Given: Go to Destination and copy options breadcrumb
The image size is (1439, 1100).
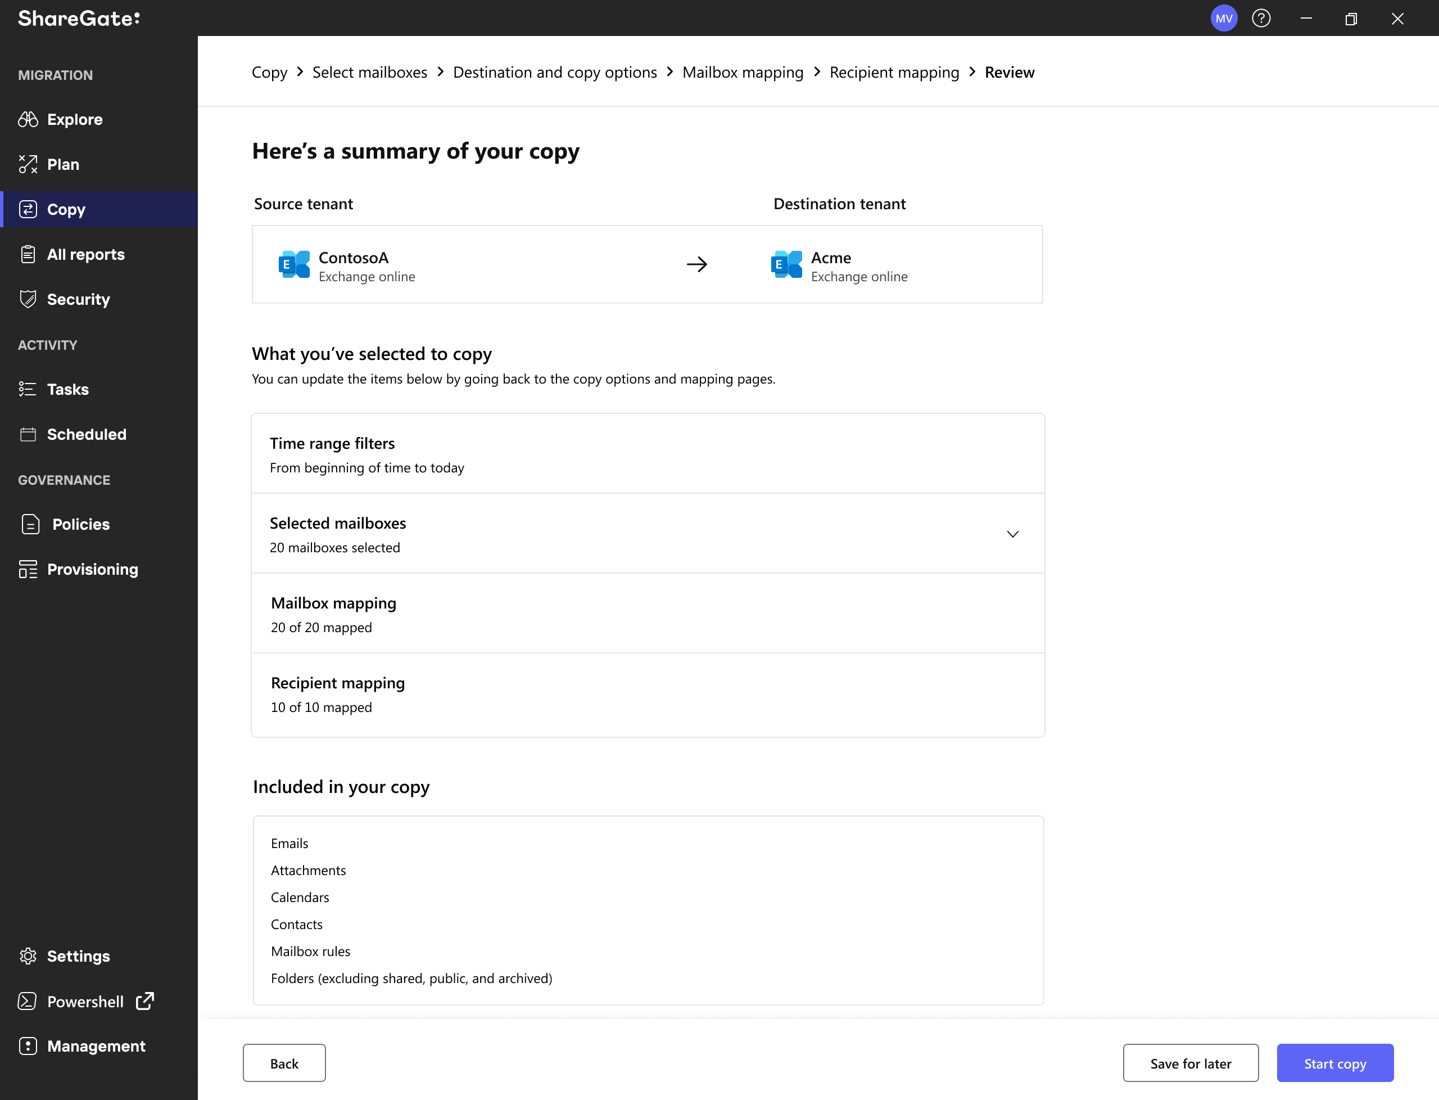Looking at the screenshot, I should [x=555, y=72].
